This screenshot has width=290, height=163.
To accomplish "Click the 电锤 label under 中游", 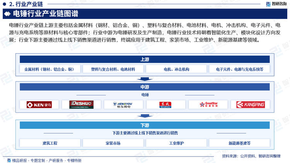I will pos(145,95).
